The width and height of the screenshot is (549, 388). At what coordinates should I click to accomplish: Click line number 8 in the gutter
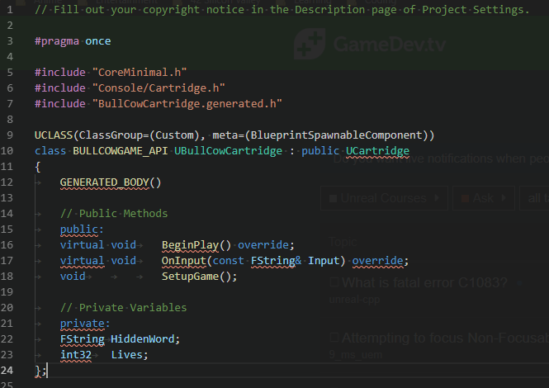click(x=10, y=120)
